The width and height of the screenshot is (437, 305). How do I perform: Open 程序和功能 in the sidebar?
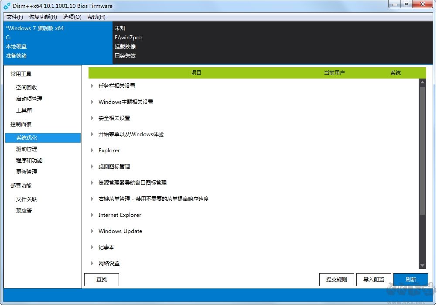30,160
